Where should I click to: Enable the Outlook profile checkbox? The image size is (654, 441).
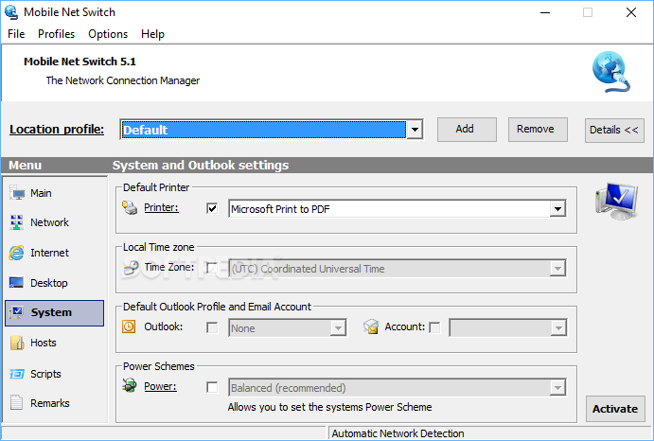[x=212, y=327]
